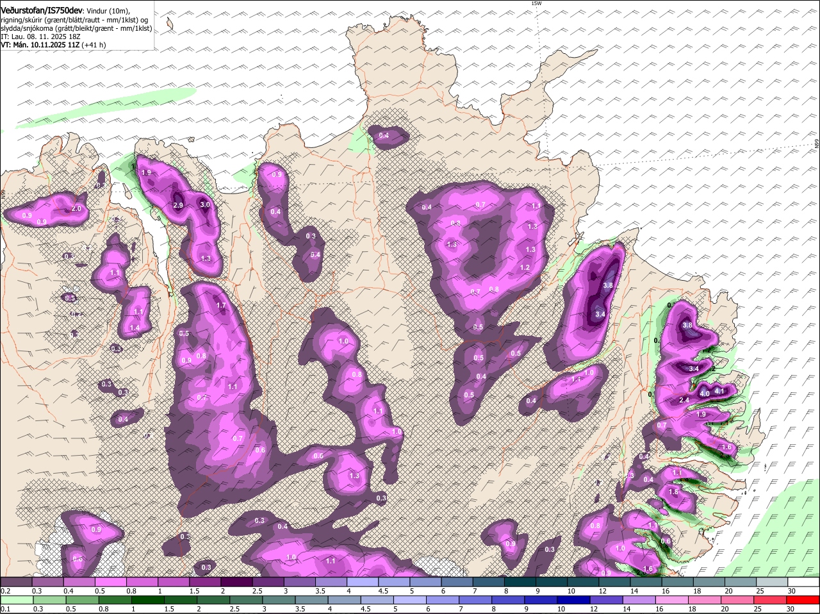This screenshot has height=614, width=820.
Task: Select rain legend swatch between 3 and 3.5
Action: pyautogui.click(x=280, y=600)
